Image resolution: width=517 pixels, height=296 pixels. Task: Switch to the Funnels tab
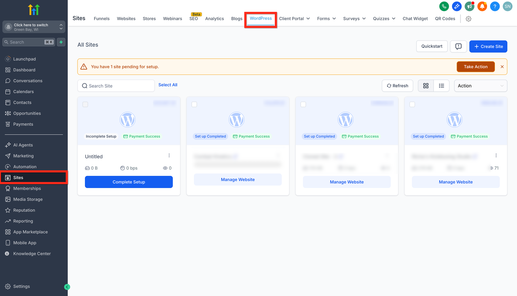[102, 18]
